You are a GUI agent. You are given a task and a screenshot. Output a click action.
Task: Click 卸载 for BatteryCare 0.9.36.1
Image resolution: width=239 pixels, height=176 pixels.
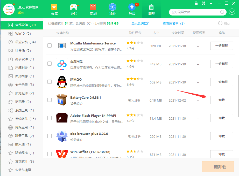coord(221,100)
